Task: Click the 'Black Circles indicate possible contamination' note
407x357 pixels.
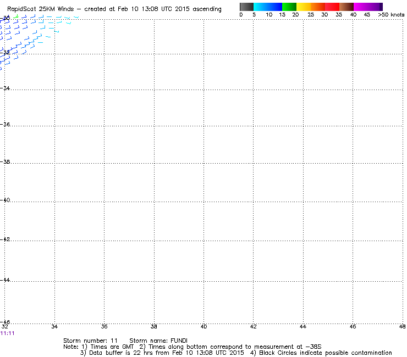Action: 322,353
